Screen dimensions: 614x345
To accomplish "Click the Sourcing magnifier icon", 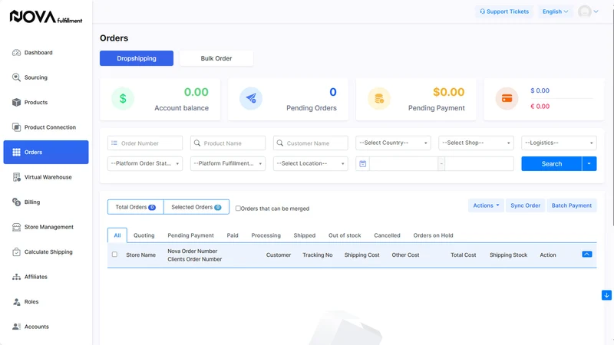I will coord(16,77).
